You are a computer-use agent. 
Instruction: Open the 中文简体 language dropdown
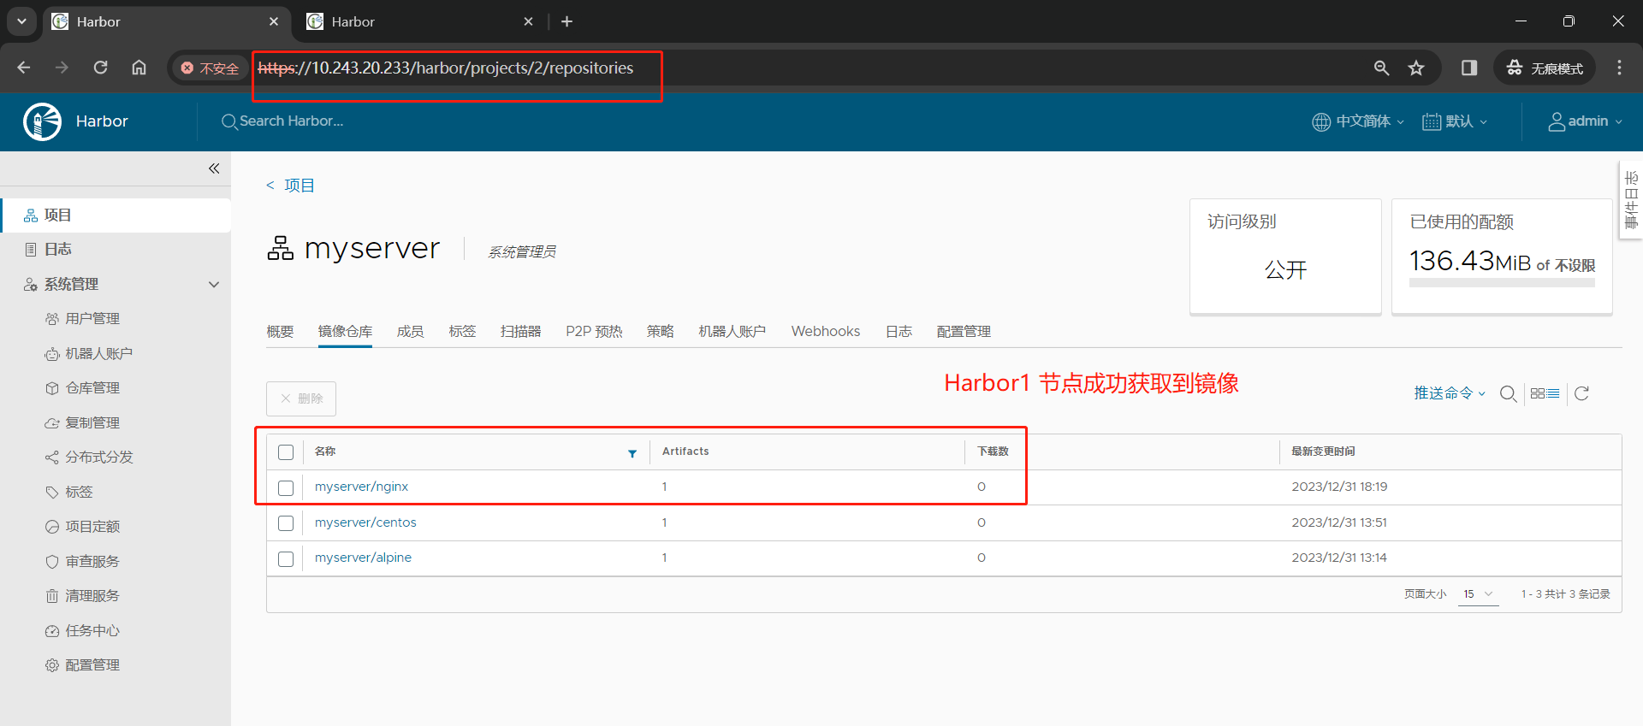pyautogui.click(x=1358, y=121)
